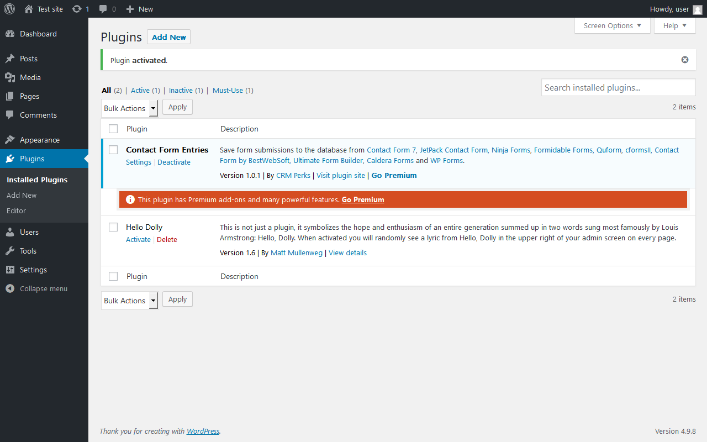Go to Installed Plugins submenu
This screenshot has height=442, width=707.
(x=37, y=180)
